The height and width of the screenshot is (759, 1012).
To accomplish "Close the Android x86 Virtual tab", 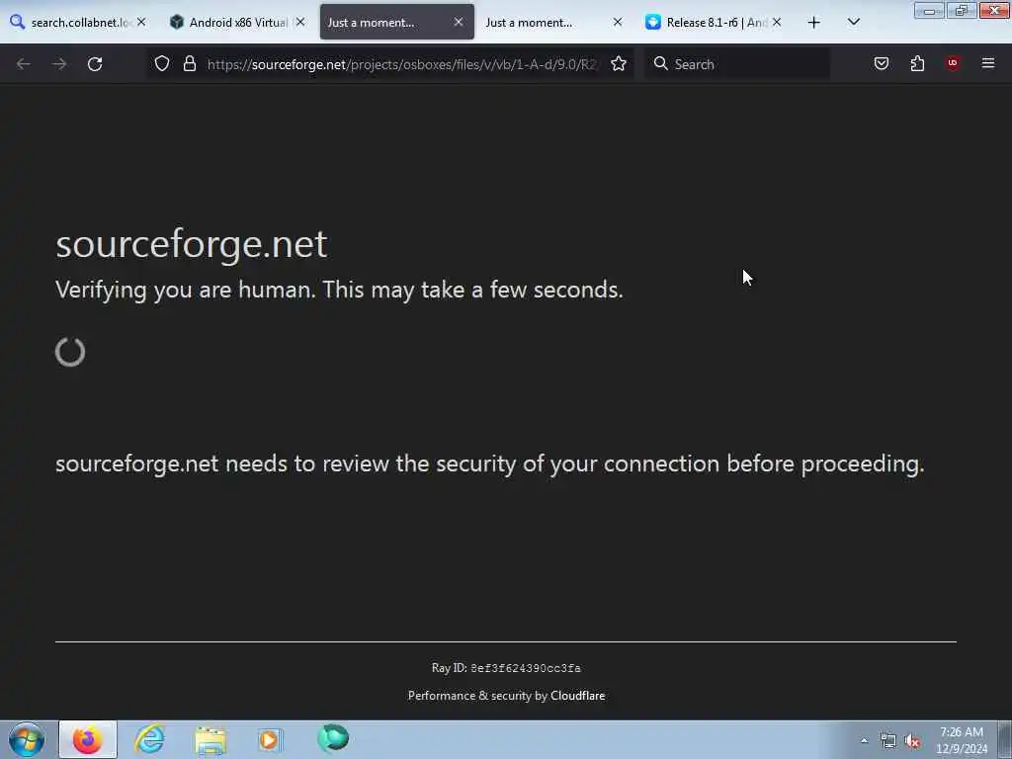I will point(300,22).
